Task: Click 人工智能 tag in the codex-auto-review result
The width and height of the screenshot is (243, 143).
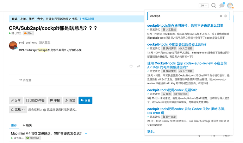Action: 186,71
